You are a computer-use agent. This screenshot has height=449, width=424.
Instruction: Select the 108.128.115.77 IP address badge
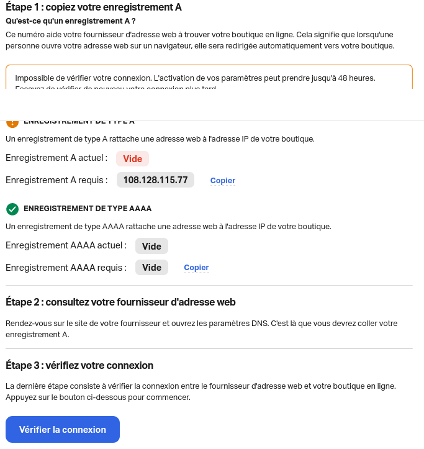tap(155, 180)
